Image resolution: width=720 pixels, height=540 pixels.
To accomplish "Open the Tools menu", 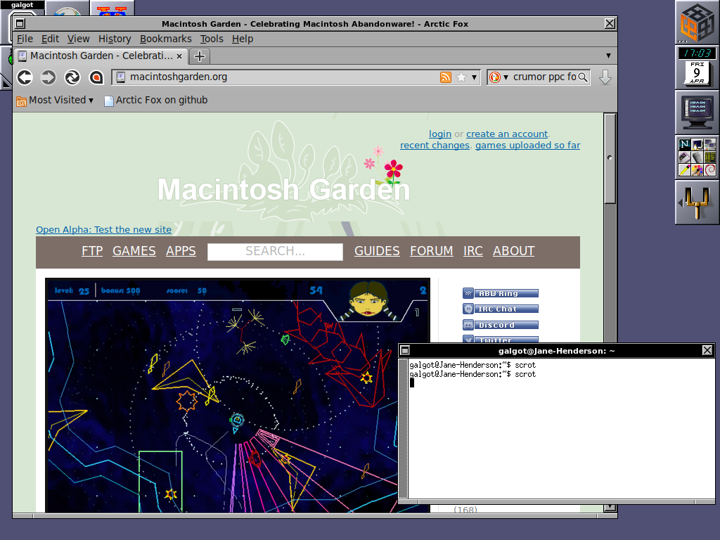I will (x=211, y=39).
